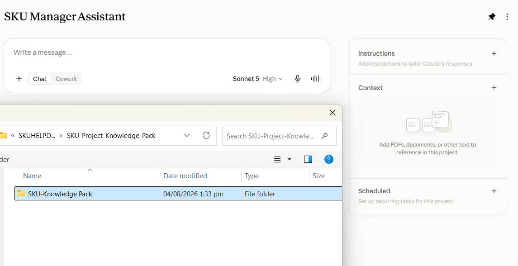Click SKU-Project-Knowledge-Pack breadcrumb segment
The image size is (518, 266).
click(111, 135)
